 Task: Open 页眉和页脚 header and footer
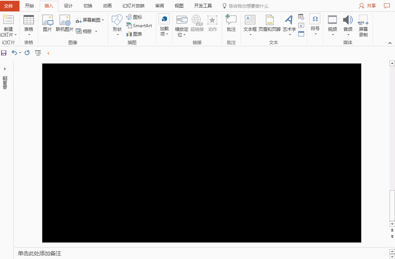click(x=270, y=23)
